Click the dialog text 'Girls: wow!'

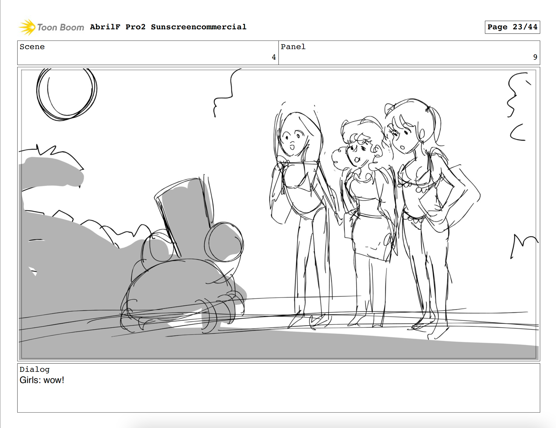pos(42,380)
